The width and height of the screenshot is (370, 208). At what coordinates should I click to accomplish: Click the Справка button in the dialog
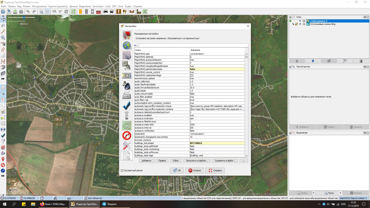215,170
